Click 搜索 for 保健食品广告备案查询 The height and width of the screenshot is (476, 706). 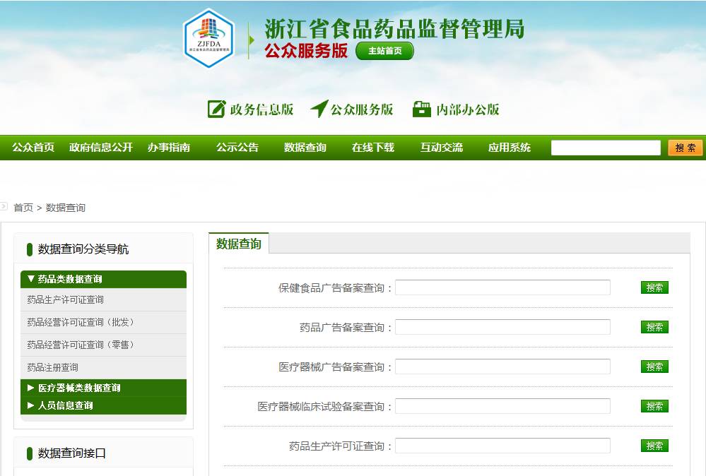[654, 287]
